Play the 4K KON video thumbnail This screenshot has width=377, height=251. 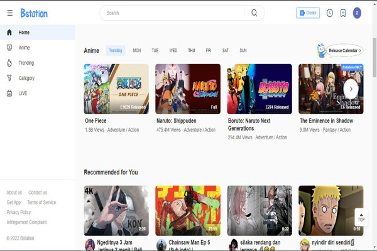point(116,211)
